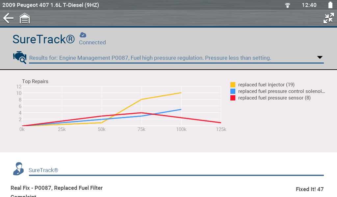Viewport: 337px width, 197px height.
Task: Tap the engine search icon
Action: (x=19, y=57)
